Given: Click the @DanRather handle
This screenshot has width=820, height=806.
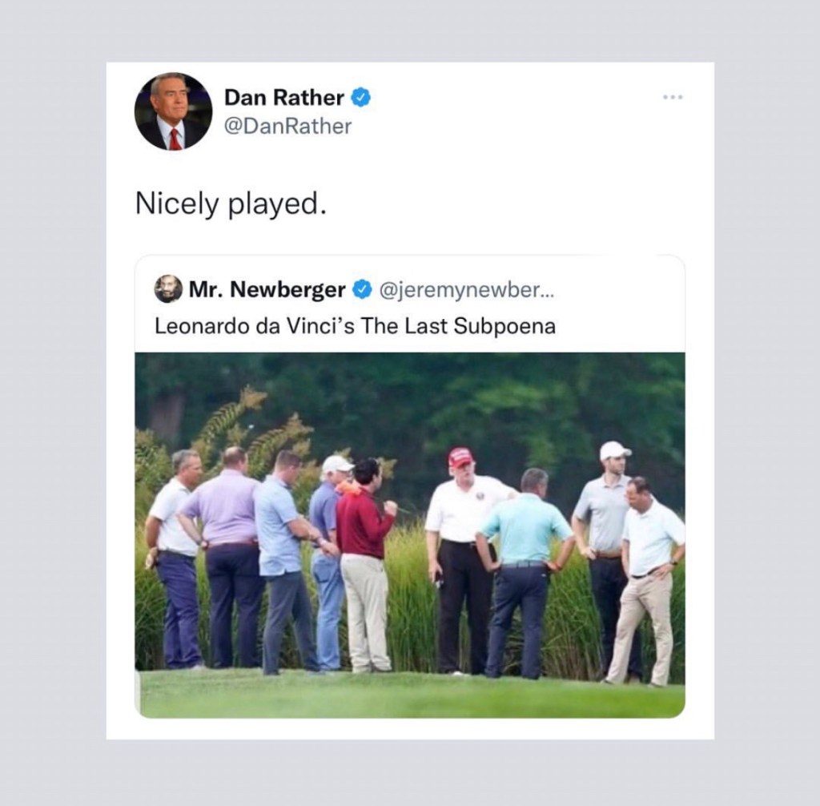Looking at the screenshot, I should point(287,126).
